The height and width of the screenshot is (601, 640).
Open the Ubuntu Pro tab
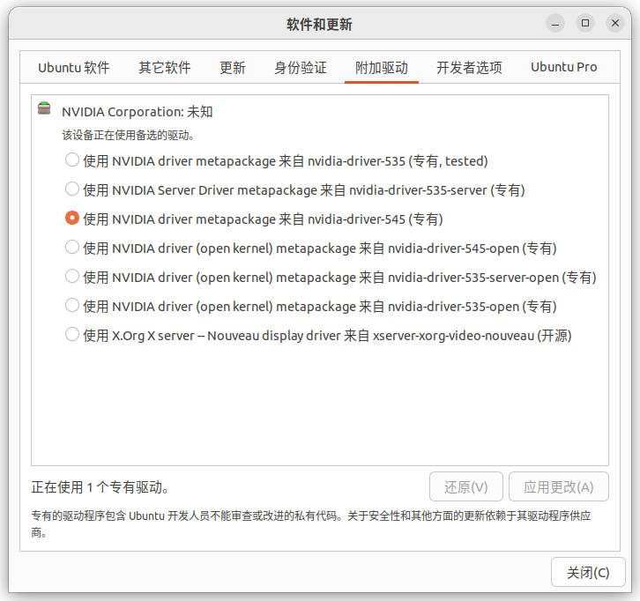click(x=563, y=67)
